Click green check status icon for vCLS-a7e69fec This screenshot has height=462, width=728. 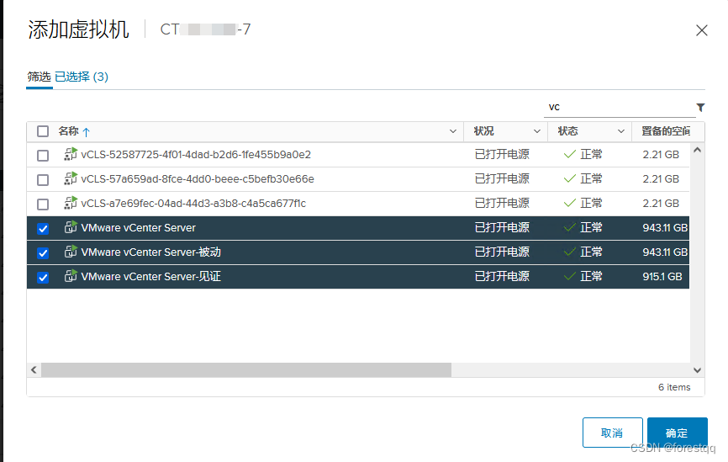570,203
